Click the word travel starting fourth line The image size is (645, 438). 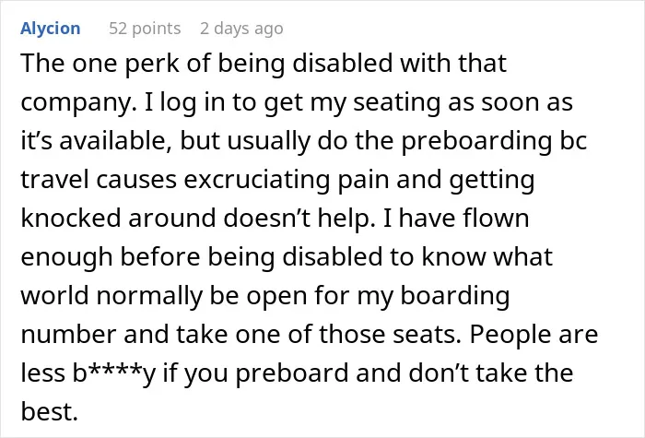click(54, 180)
